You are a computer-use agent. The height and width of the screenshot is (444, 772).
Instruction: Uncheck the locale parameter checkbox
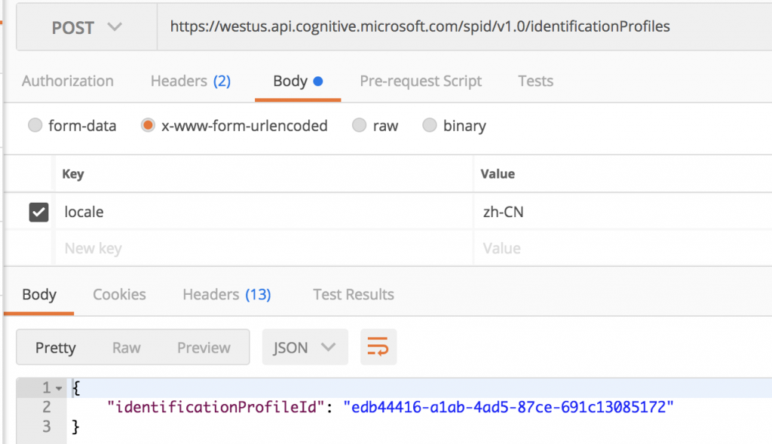(38, 213)
